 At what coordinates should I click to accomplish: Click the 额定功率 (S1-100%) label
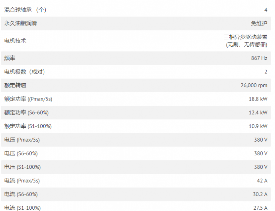28,126
